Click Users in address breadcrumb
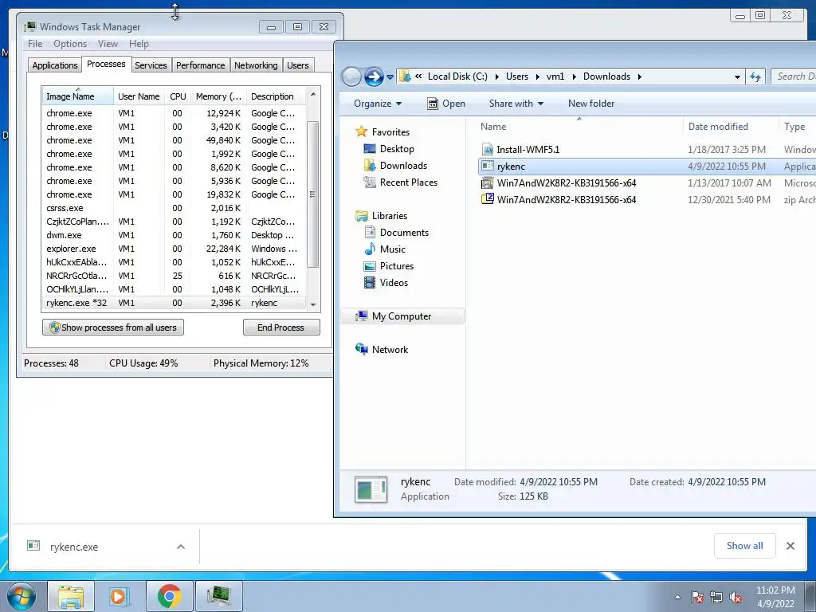 (516, 76)
